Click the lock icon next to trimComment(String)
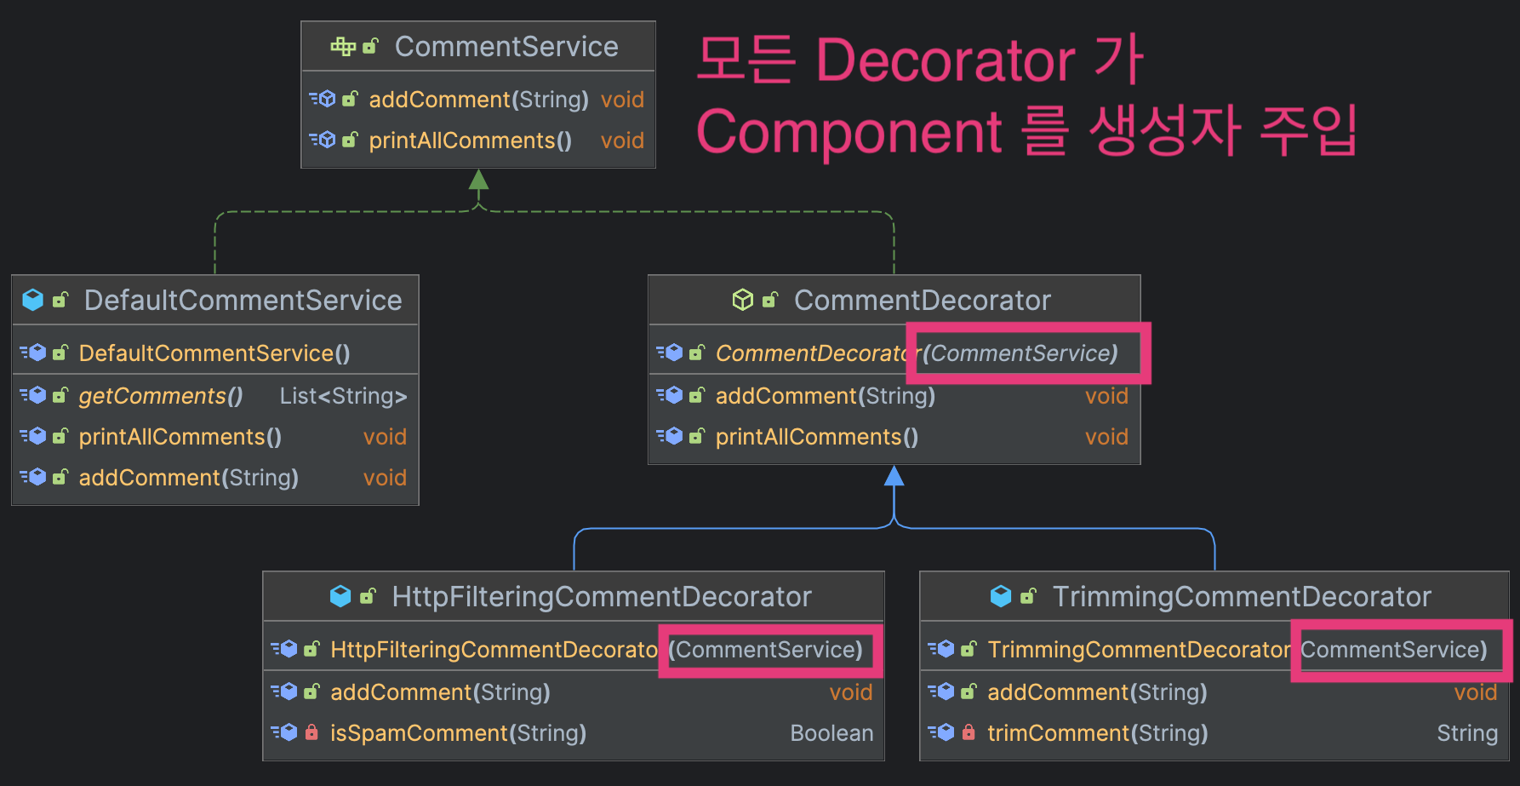 click(969, 732)
